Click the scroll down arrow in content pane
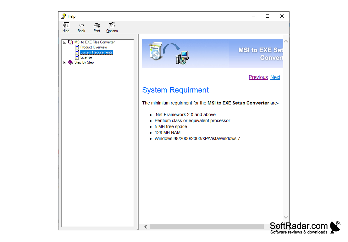This screenshot has height=242, width=348. [286, 217]
